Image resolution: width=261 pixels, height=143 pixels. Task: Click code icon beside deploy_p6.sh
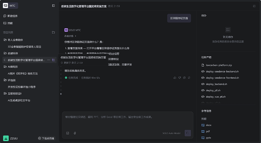203,90
